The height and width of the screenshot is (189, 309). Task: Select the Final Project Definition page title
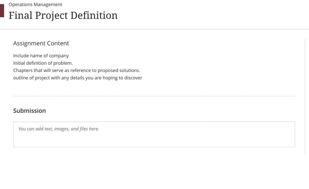tap(63, 15)
